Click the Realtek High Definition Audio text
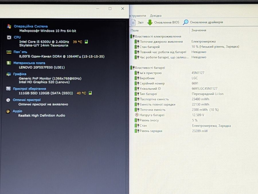Image resolution: width=258 pixels, height=194 pixels. coord(42,115)
